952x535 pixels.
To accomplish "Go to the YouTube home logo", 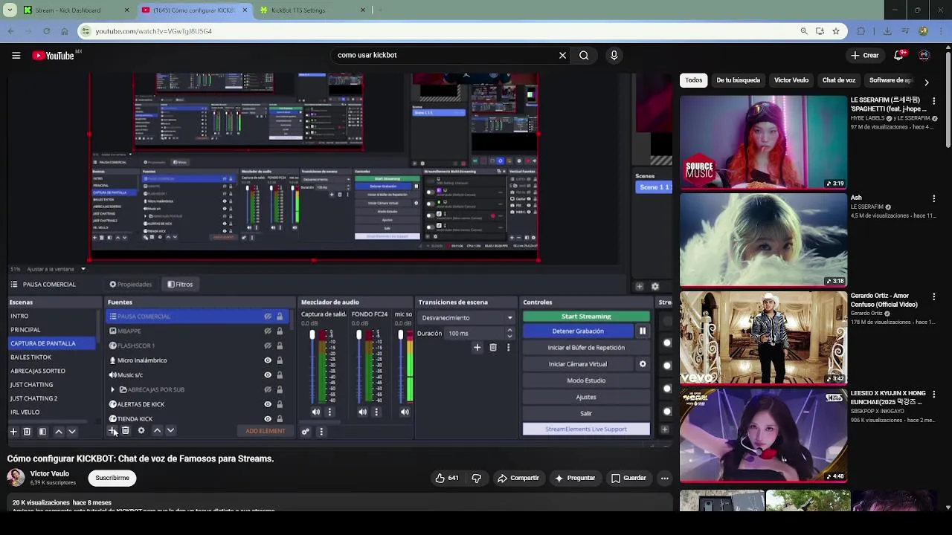I will 53,56.
